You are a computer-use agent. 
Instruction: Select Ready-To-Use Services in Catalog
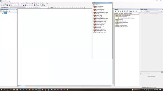tap(123, 27)
